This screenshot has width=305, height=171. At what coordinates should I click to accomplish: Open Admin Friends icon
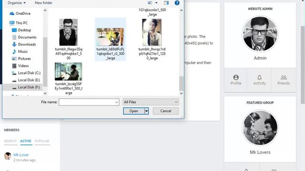point(284,80)
